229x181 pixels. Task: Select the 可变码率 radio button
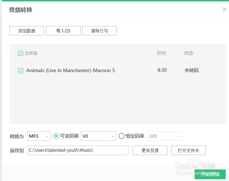(56, 136)
